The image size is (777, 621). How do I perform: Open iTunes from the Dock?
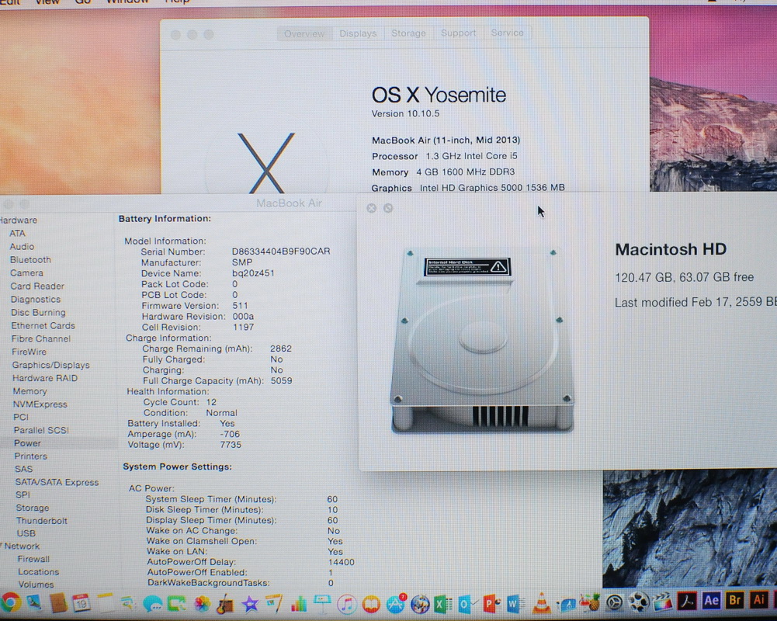point(347,604)
